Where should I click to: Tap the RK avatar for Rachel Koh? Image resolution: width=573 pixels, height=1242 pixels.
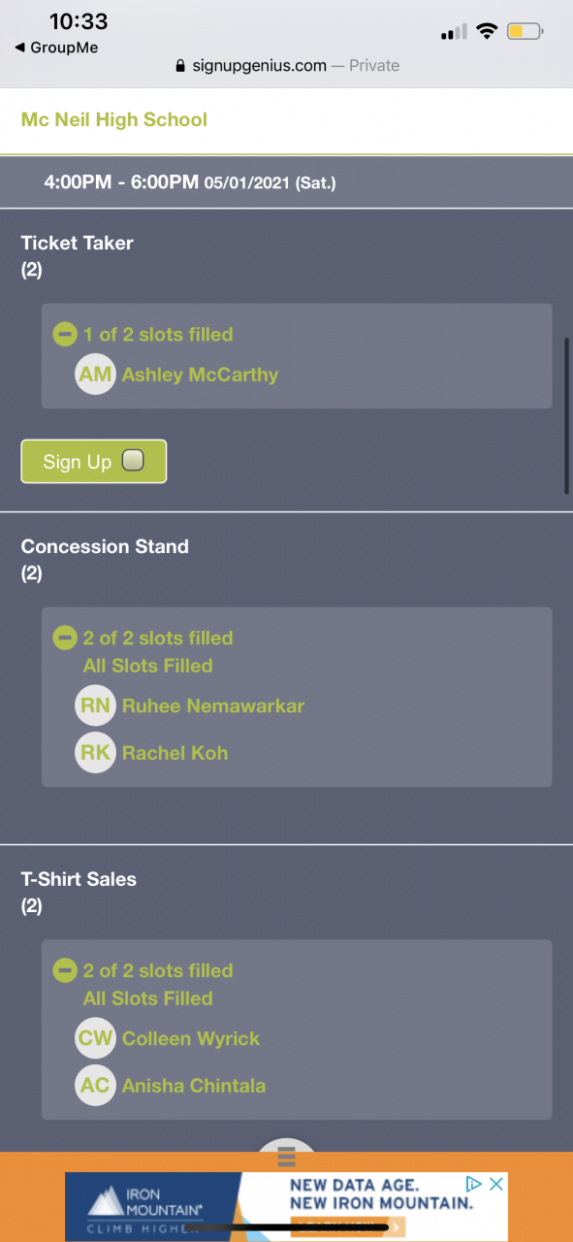pyautogui.click(x=95, y=753)
